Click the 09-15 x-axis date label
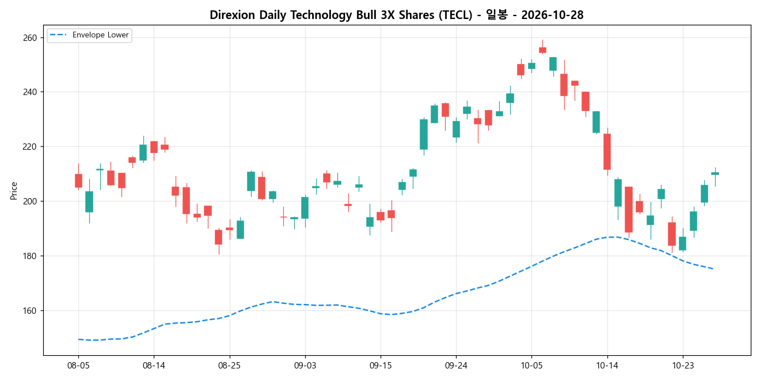The height and width of the screenshot is (380, 760). [381, 365]
